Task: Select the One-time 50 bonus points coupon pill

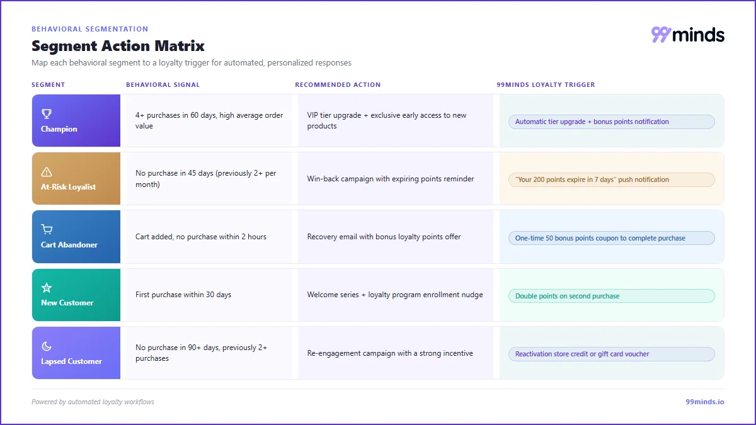Action: (x=612, y=238)
